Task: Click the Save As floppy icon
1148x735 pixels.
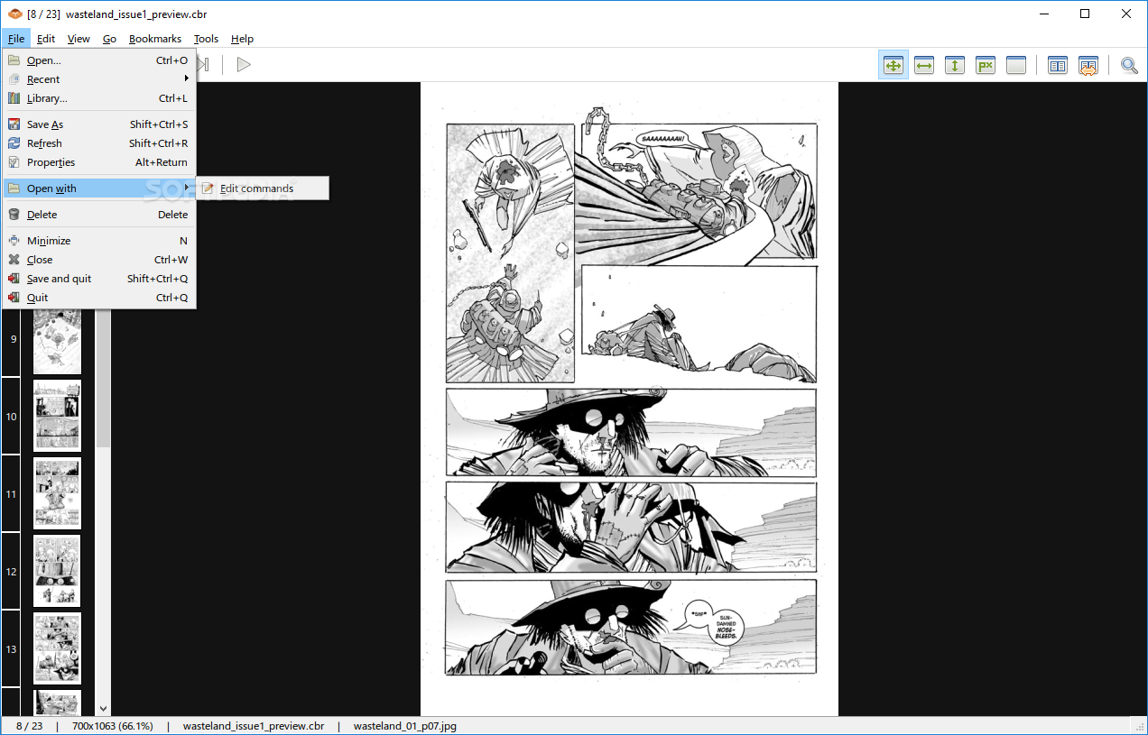Action: pos(14,124)
